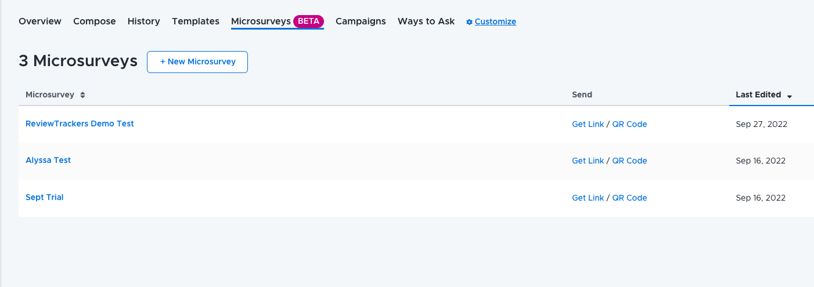Open QR Code for Sept Trial
Viewport: 814px width, 287px height.
pos(630,198)
